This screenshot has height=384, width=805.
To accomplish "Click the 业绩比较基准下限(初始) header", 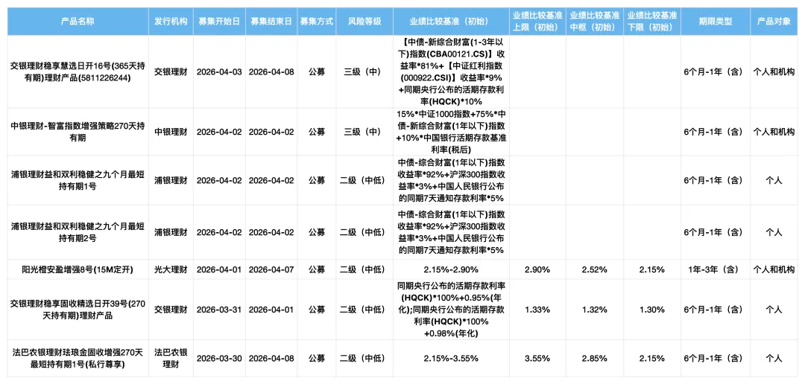I will pos(652,22).
